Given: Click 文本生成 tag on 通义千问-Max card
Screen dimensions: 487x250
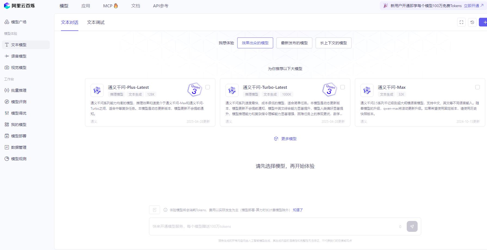Looking at the screenshot, I should point(387,94).
